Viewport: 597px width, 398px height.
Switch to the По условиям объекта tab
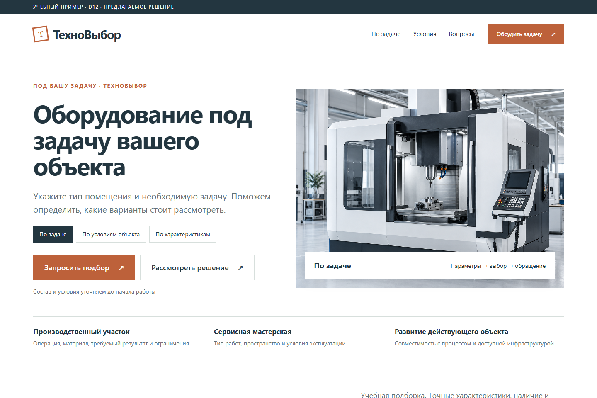111,234
